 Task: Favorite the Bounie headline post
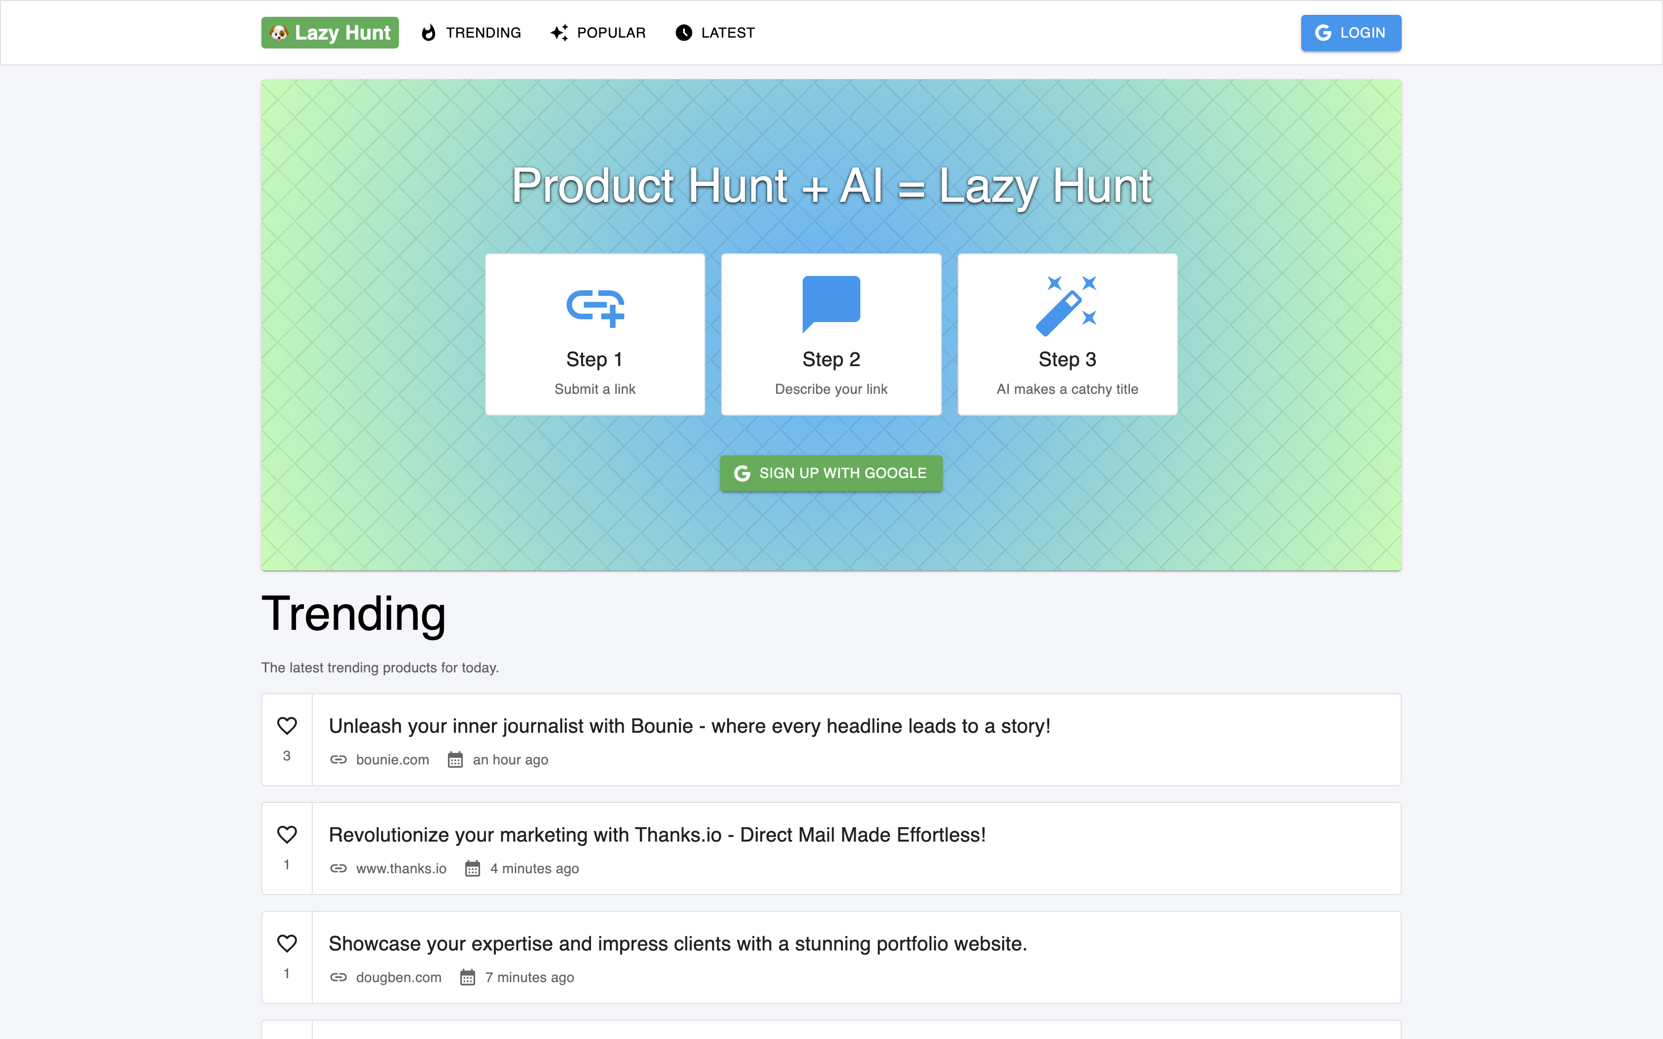coord(287,726)
